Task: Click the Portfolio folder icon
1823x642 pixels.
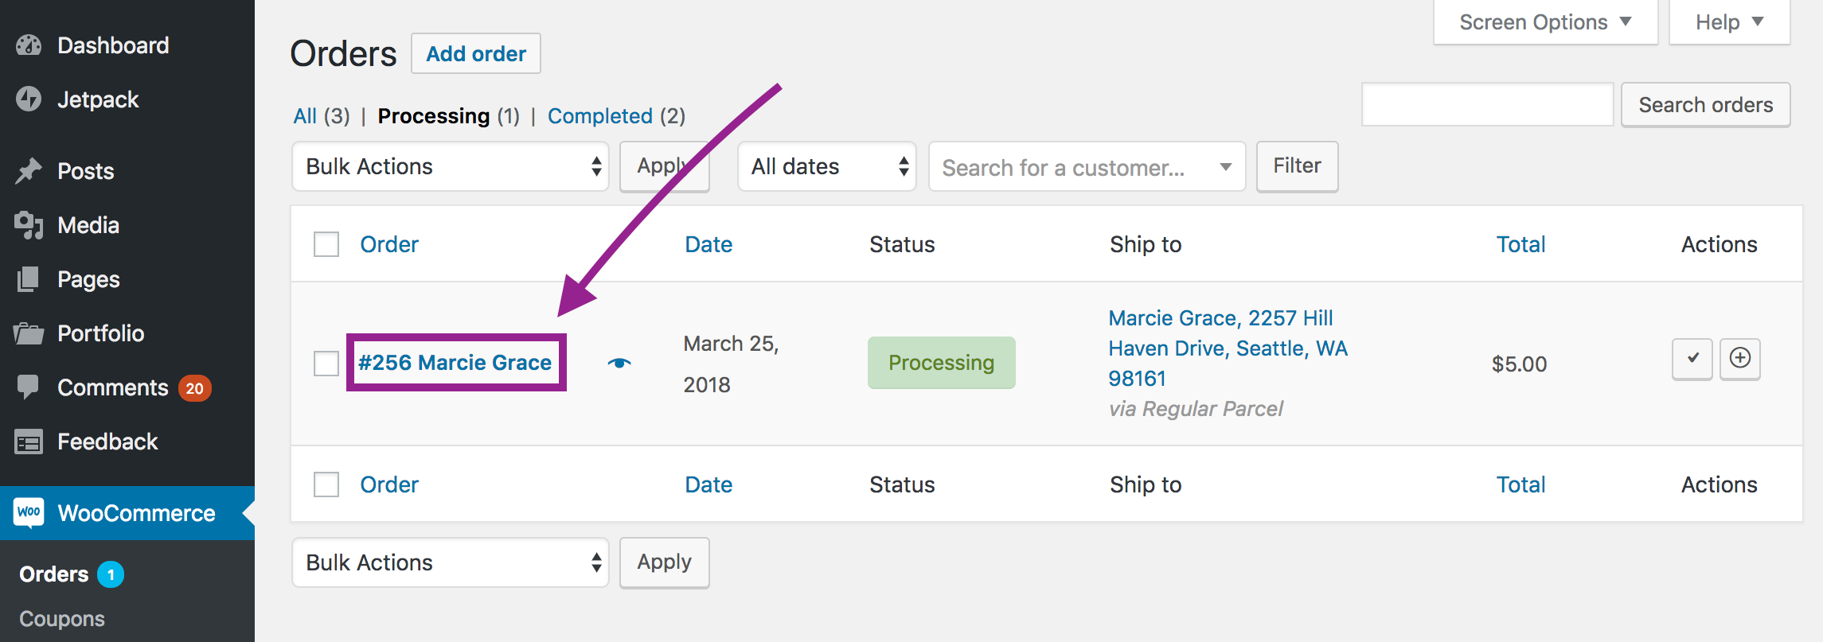Action: tap(29, 333)
